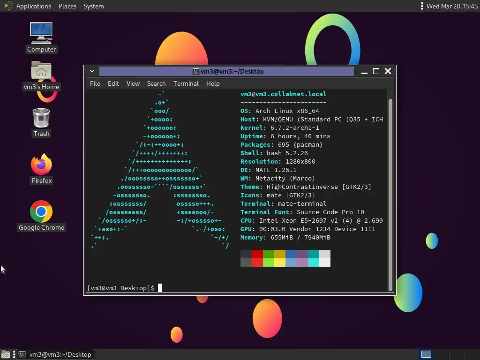This screenshot has height=360, width=480.
Task: Open the terminal window menu chevron
Action: click(x=92, y=71)
